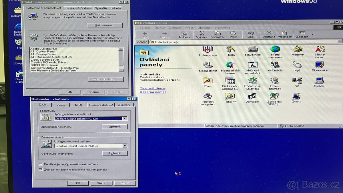Follow the Microsoft Home link
This screenshot has height=193, width=343.
pos(153,88)
